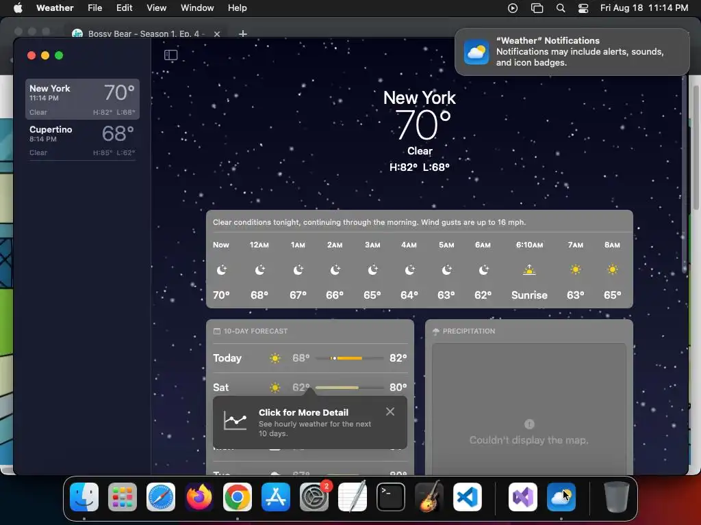
Task: Click the Today forecast row
Action: click(310, 358)
